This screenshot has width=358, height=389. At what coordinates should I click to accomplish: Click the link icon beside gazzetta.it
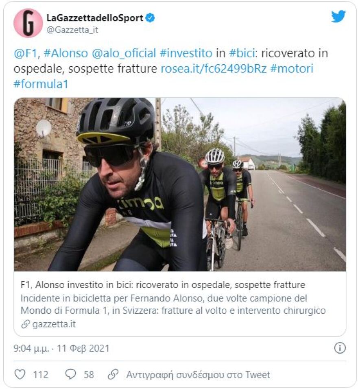(x=25, y=324)
